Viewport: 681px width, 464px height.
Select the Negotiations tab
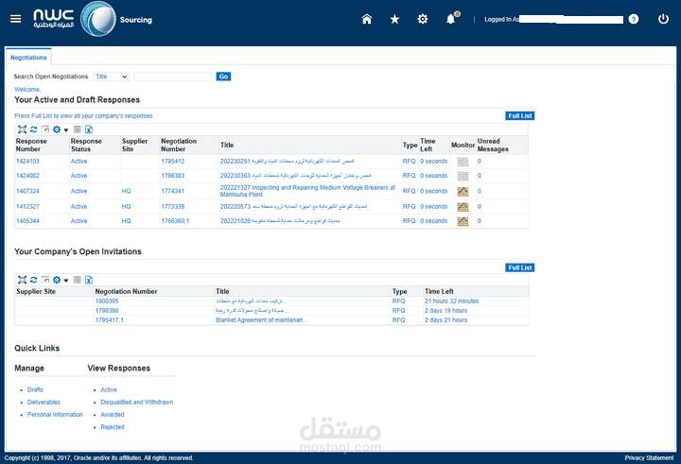pos(28,58)
